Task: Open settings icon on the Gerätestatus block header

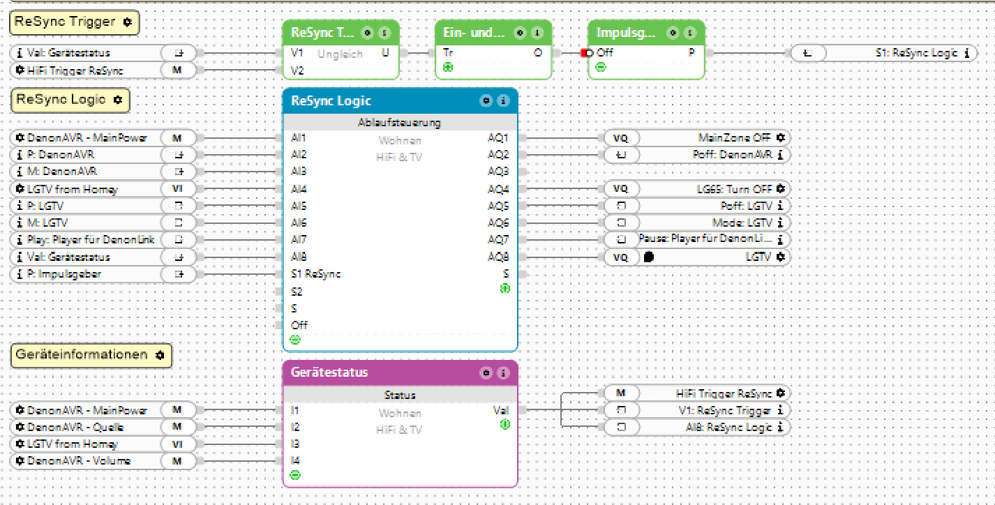Action: tap(486, 373)
